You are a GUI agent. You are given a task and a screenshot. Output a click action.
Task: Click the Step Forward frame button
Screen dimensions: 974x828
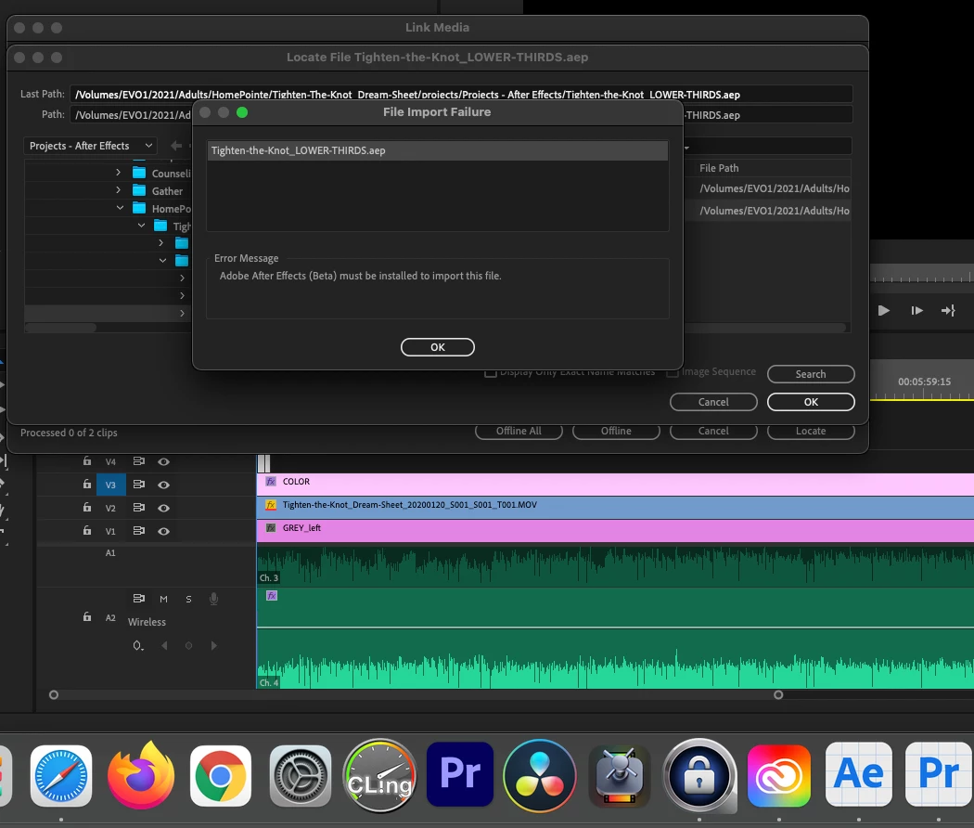click(916, 310)
